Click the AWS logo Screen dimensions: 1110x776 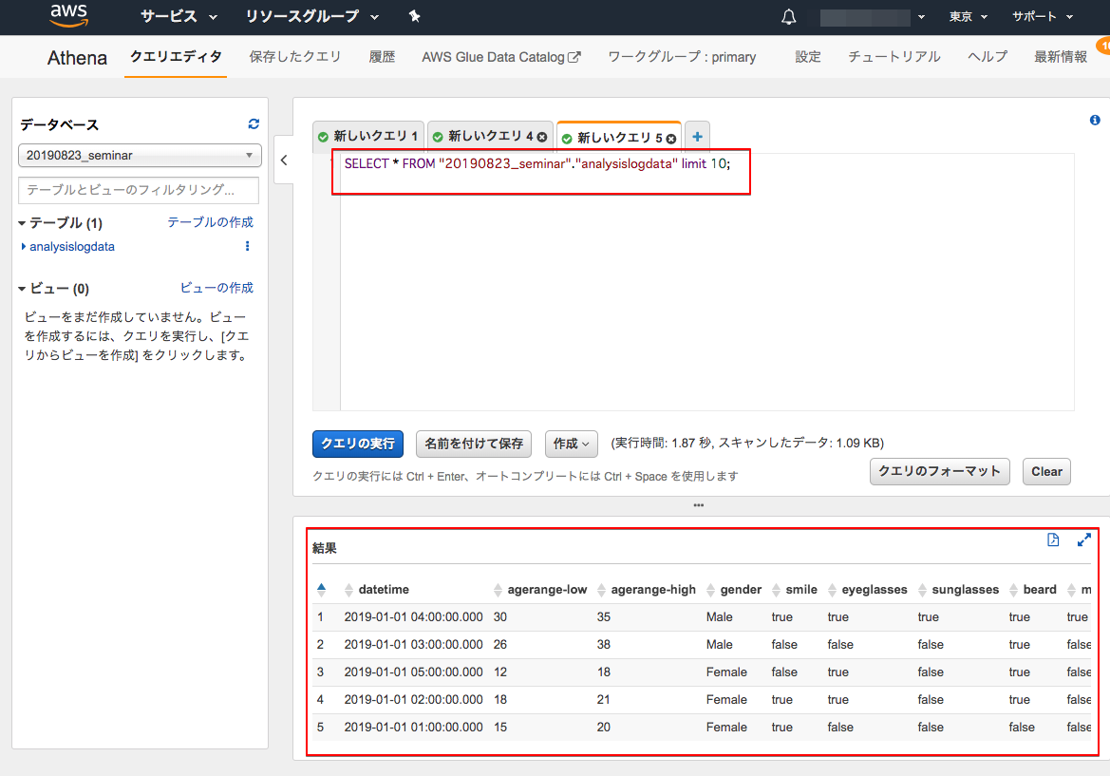click(68, 15)
